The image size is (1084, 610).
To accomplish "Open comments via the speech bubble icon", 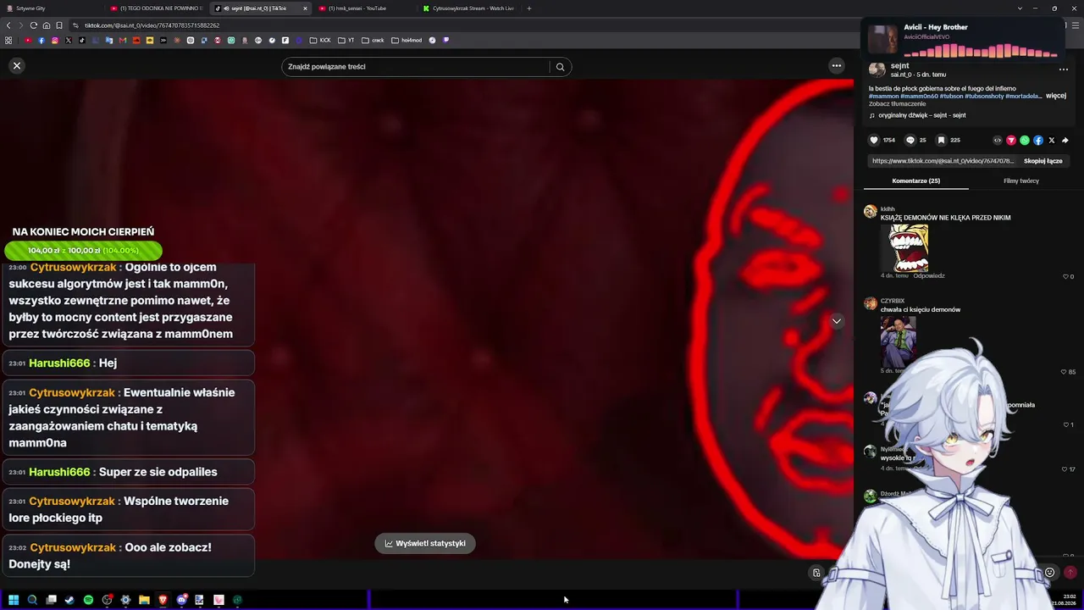I will [910, 141].
